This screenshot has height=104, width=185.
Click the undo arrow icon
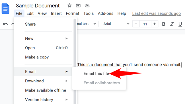[5, 24]
